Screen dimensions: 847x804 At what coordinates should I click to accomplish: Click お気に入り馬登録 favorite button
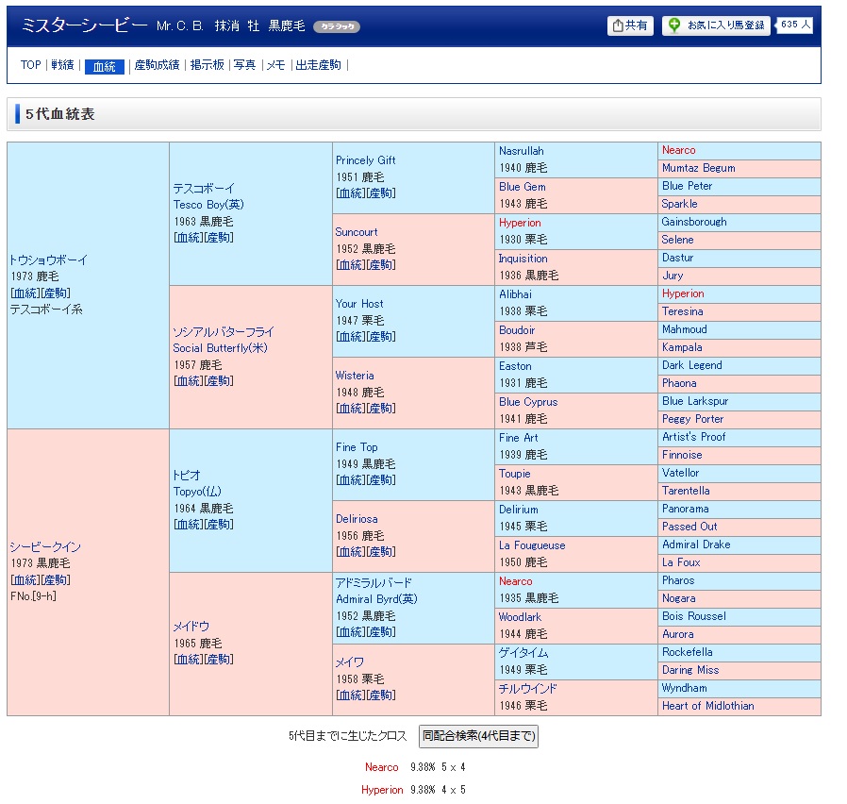[x=716, y=25]
